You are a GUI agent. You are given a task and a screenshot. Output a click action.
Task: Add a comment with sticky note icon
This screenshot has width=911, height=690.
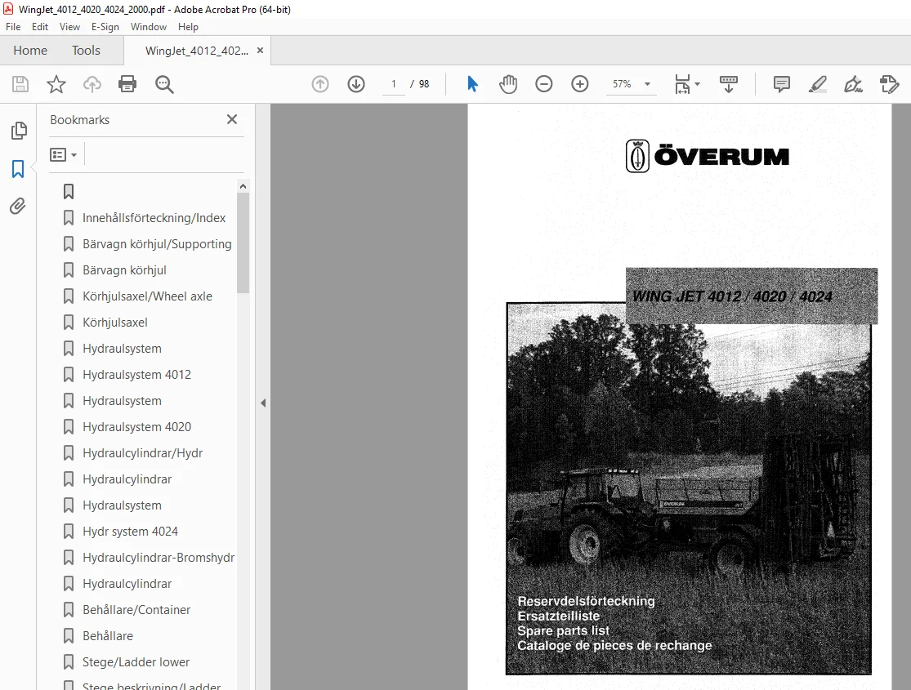tap(781, 84)
